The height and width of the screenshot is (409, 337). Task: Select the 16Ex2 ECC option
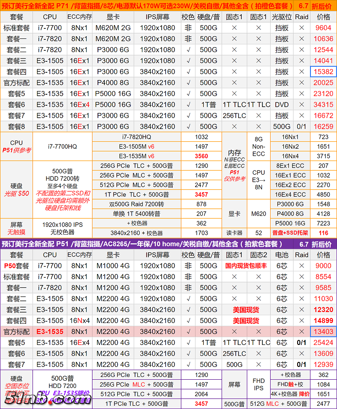[x=290, y=185]
